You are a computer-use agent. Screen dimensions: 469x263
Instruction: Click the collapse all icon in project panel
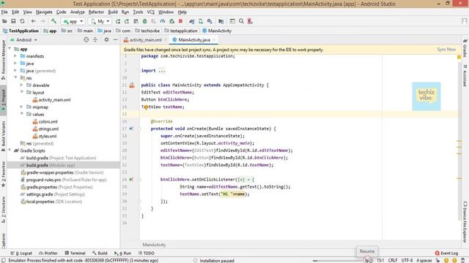[x=95, y=39]
